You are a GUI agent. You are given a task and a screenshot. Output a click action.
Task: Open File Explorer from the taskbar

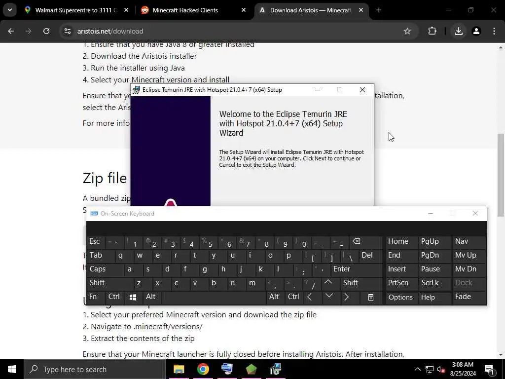tap(179, 369)
